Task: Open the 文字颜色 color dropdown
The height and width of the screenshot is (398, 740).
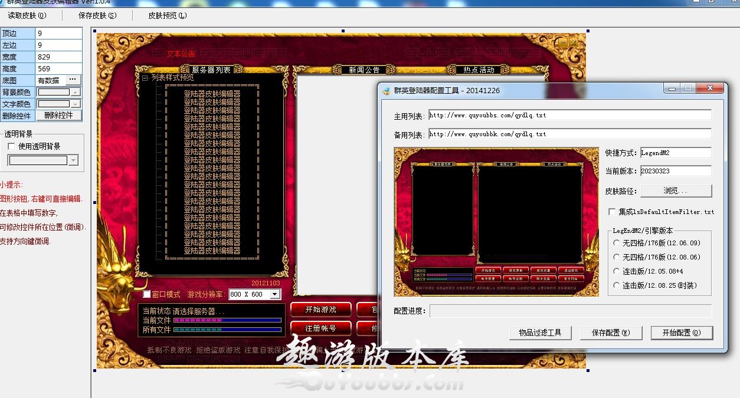Action: click(75, 104)
